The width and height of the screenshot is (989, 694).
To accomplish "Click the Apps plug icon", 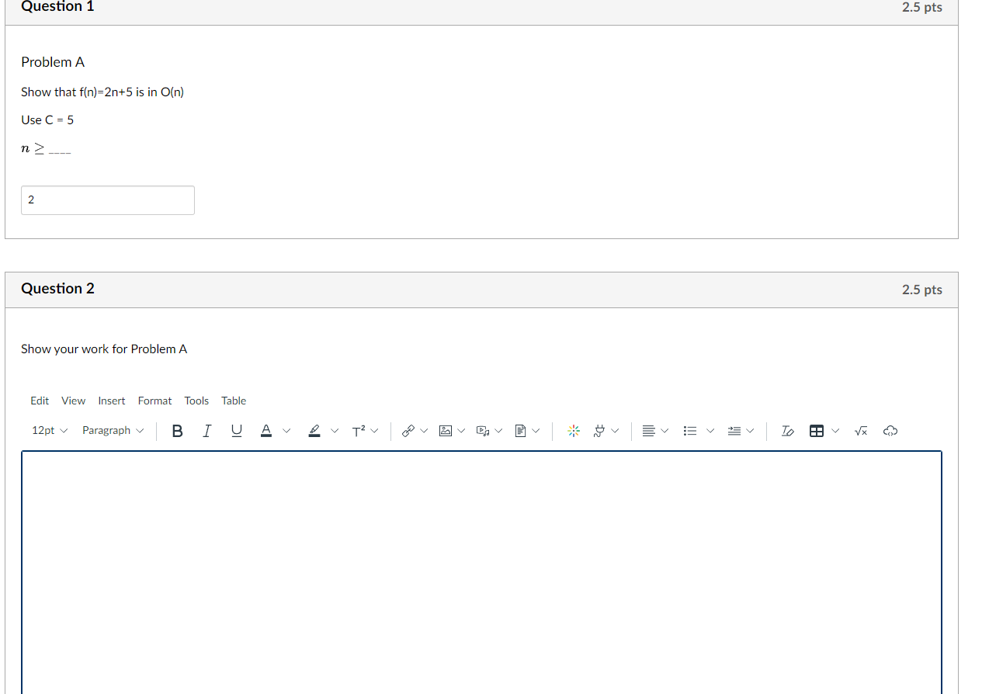I will point(600,430).
